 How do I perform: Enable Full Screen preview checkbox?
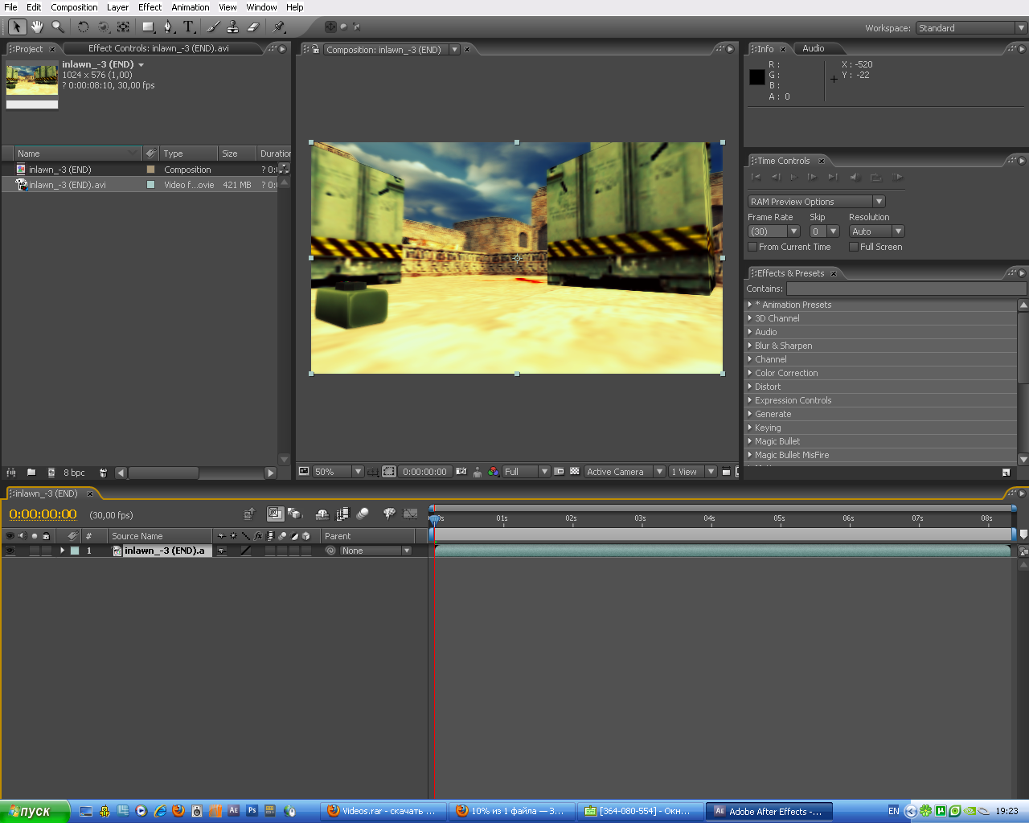854,247
